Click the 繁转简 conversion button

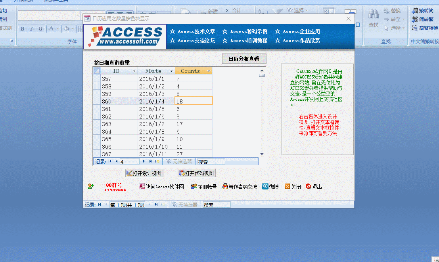click(x=422, y=11)
